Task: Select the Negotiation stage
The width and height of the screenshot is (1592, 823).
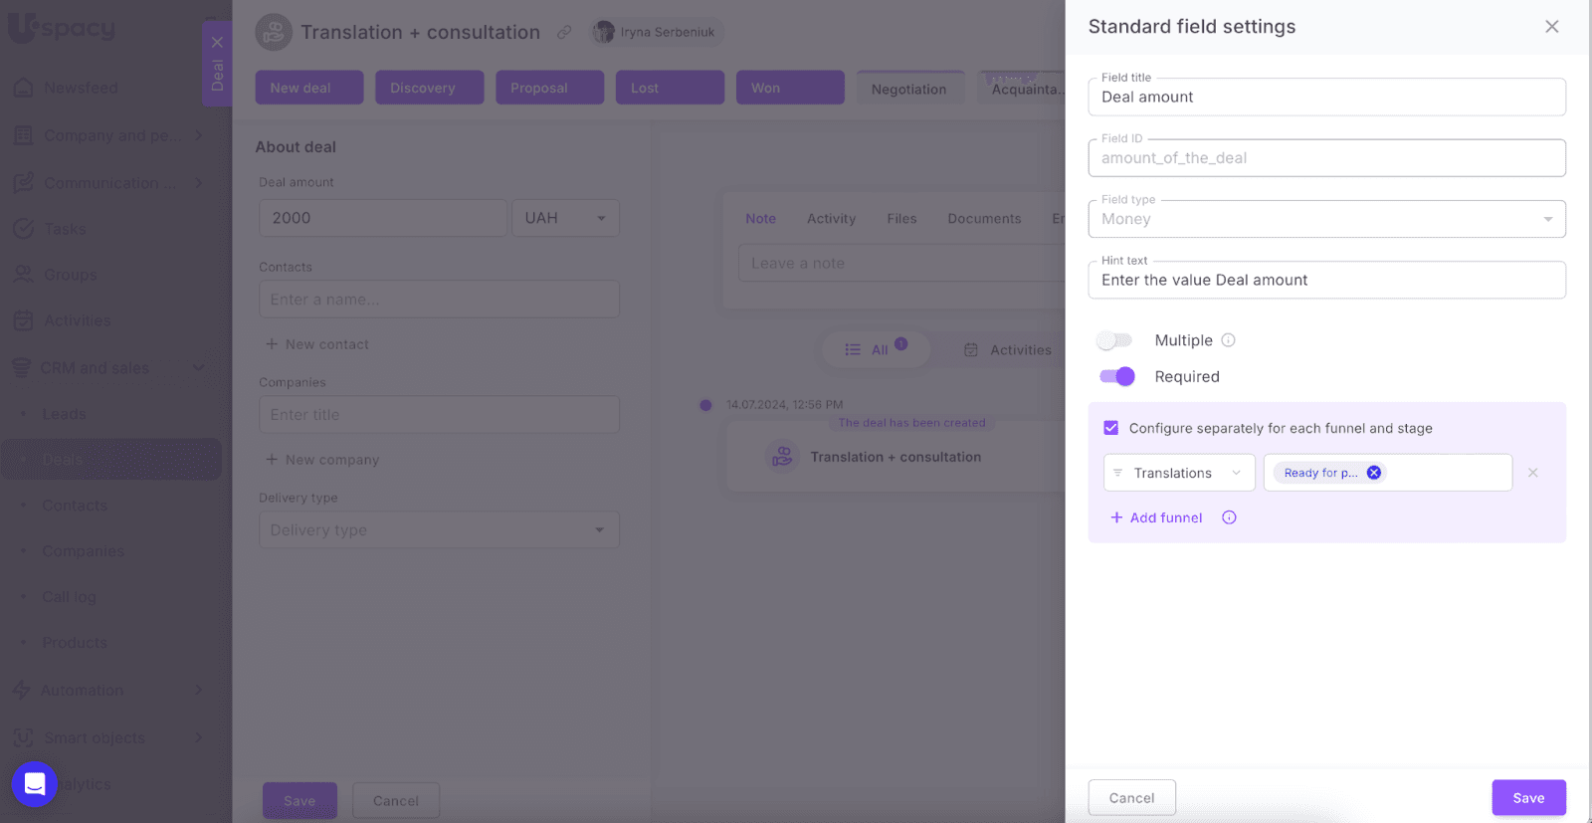Action: click(x=908, y=89)
